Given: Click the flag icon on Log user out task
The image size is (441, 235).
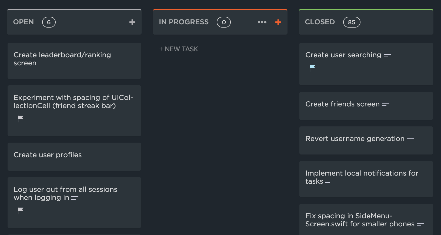Looking at the screenshot, I should tap(21, 210).
